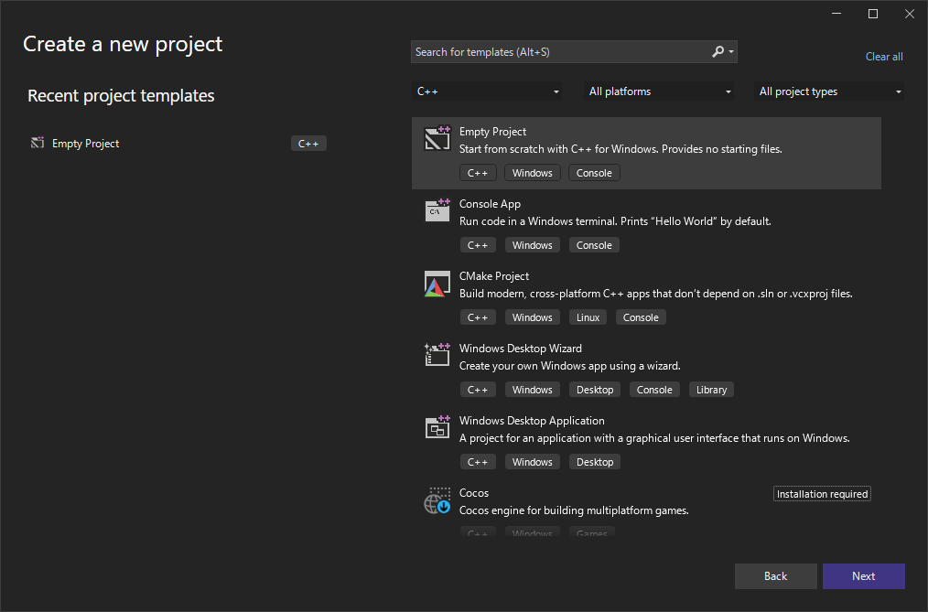Select the Windows Desktop Application title

532,421
